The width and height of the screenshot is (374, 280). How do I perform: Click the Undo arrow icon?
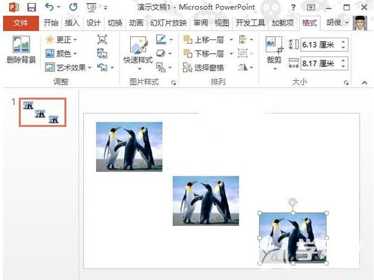[x=49, y=7]
